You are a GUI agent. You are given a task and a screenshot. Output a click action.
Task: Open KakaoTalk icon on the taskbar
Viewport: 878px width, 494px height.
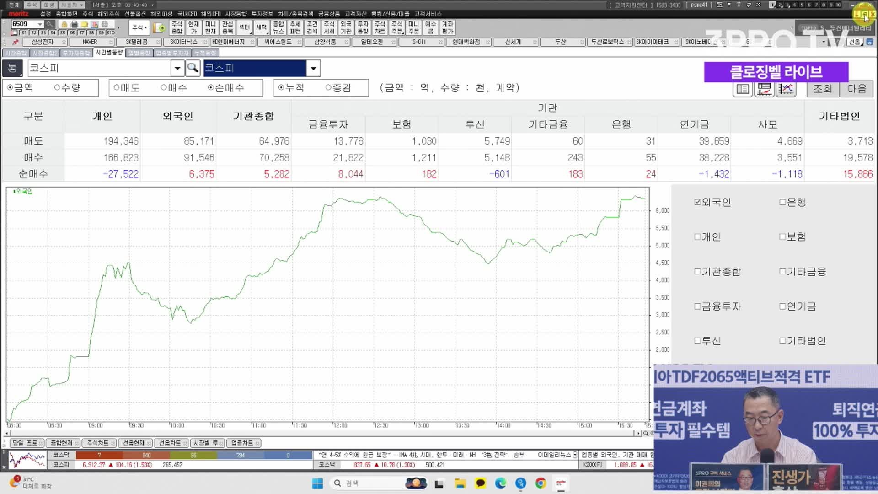click(x=480, y=483)
